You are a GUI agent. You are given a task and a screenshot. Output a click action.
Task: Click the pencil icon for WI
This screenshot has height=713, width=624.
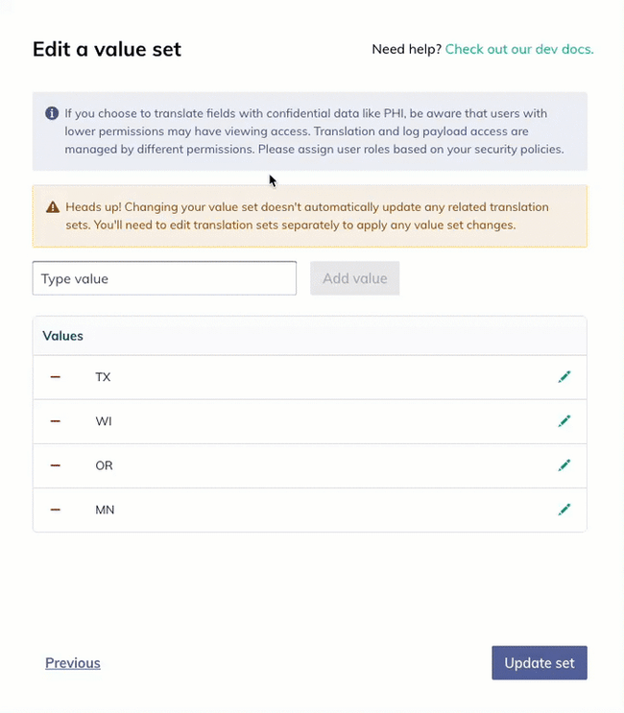[564, 421]
